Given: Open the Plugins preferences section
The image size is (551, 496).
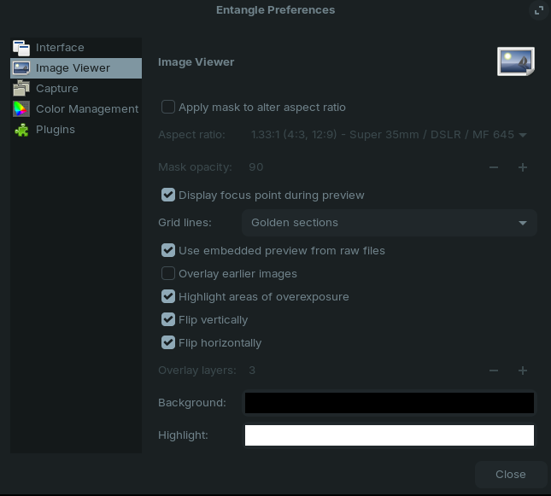Looking at the screenshot, I should pos(56,130).
